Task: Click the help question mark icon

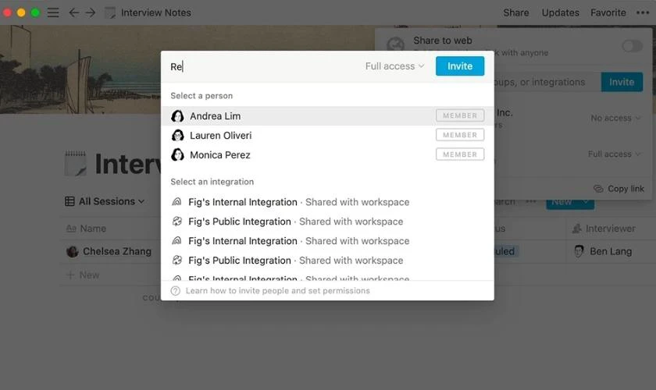Action: (175, 290)
